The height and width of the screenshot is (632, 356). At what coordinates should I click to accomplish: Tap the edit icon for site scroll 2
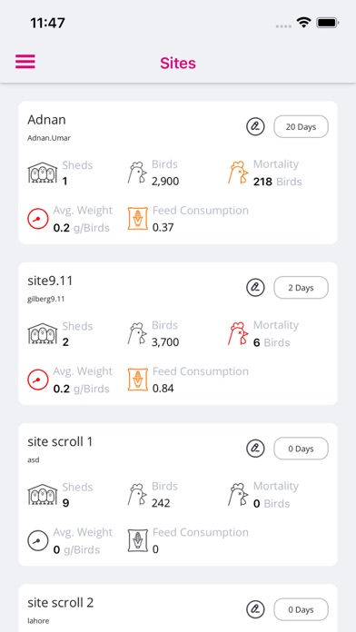(x=255, y=609)
